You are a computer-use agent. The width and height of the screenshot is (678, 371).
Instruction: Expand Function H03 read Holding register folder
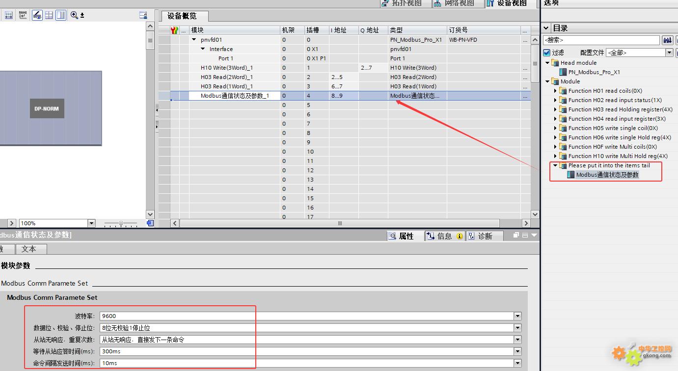(x=555, y=109)
